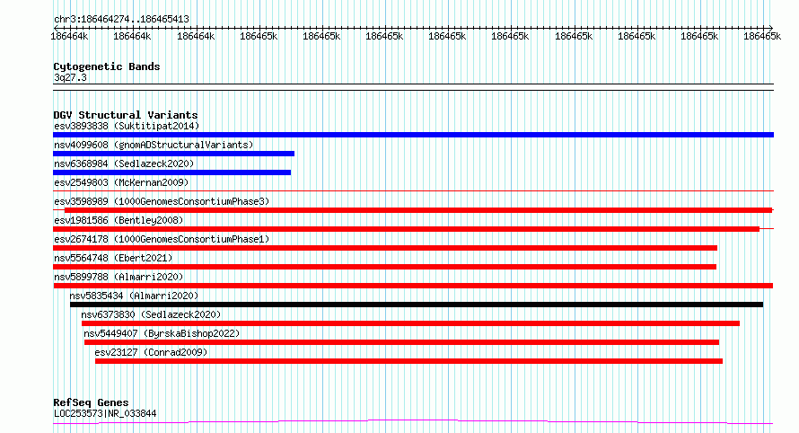Click the nsv5835434 (Almarri2020) label

[x=134, y=296]
